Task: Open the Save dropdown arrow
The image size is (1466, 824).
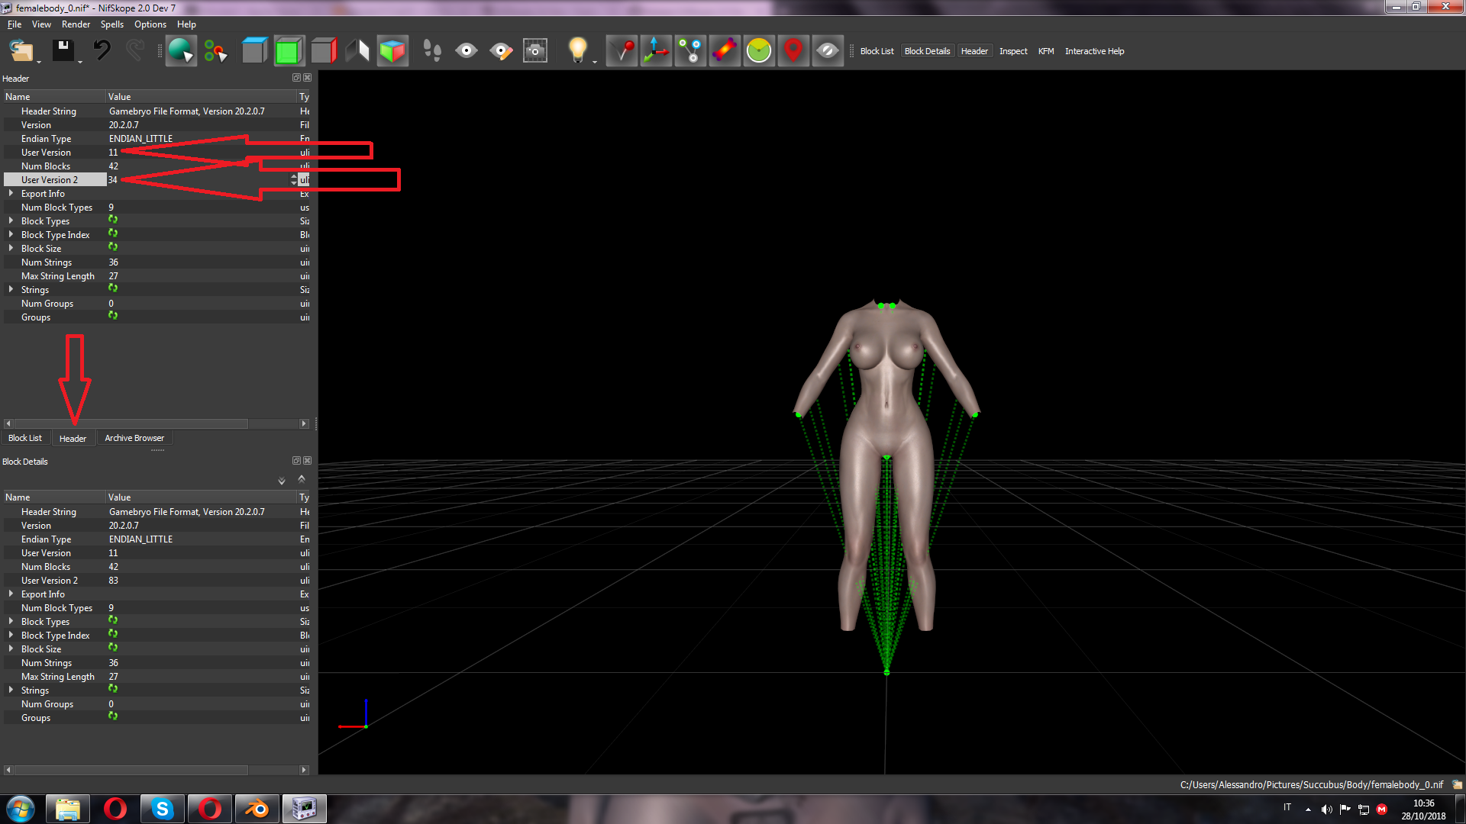Action: pos(80,62)
